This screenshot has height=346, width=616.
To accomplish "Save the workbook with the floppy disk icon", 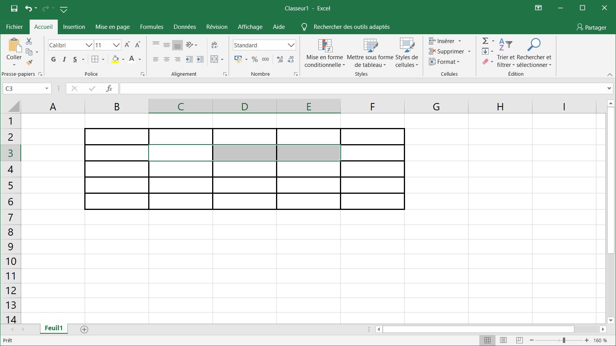I will [x=14, y=8].
